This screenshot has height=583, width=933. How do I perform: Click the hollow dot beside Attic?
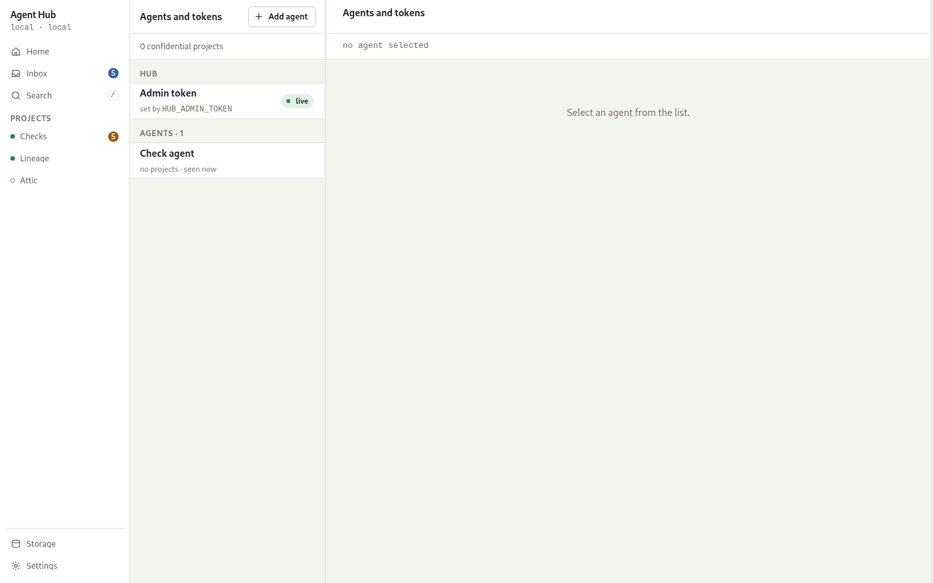(12, 181)
